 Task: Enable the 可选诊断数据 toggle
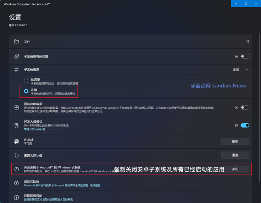click(245, 107)
